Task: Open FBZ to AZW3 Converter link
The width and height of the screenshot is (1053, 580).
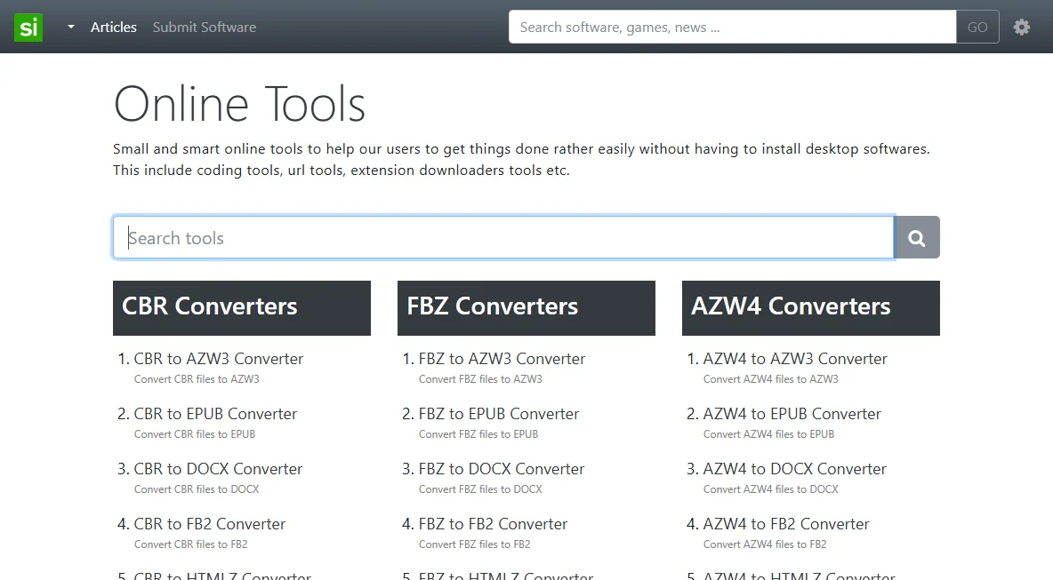Action: [x=502, y=359]
